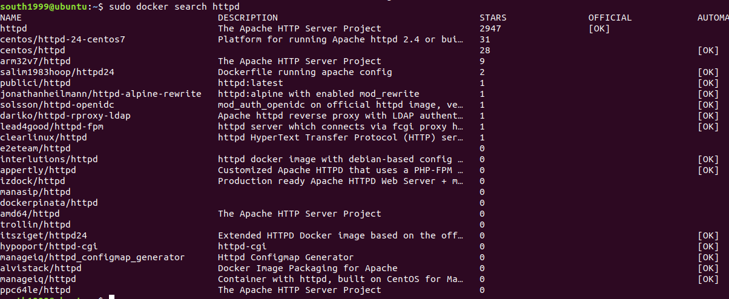Click the NAME column header
The image size is (729, 299).
click(x=11, y=18)
